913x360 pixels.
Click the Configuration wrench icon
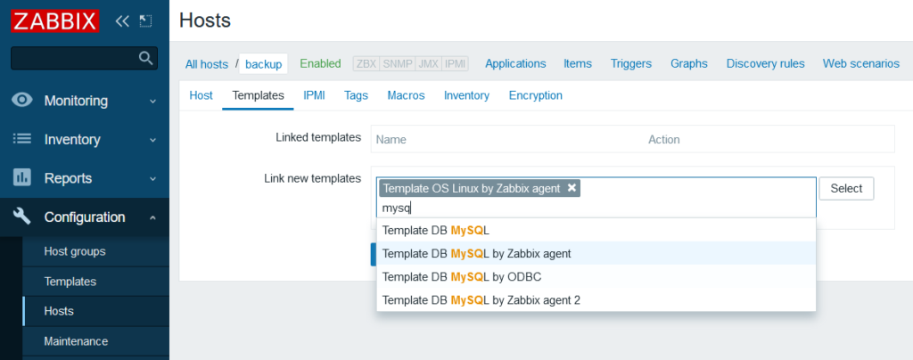pos(22,217)
